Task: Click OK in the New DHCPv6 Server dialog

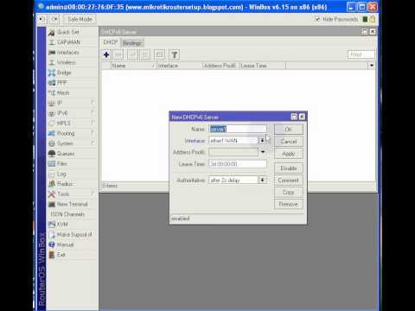Action: tap(289, 130)
